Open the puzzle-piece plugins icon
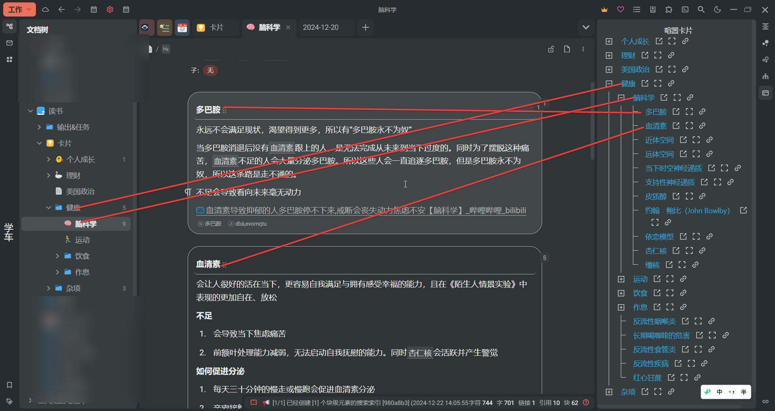Viewport: 775px width, 411px height. (669, 10)
